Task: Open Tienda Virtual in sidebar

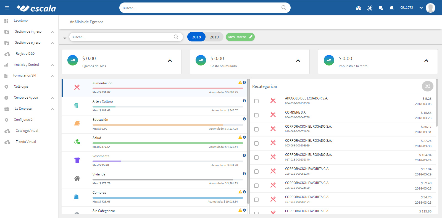Action: click(x=26, y=142)
